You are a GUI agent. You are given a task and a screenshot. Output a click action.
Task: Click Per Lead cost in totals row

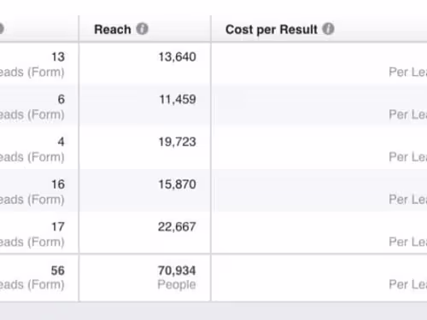click(x=407, y=284)
